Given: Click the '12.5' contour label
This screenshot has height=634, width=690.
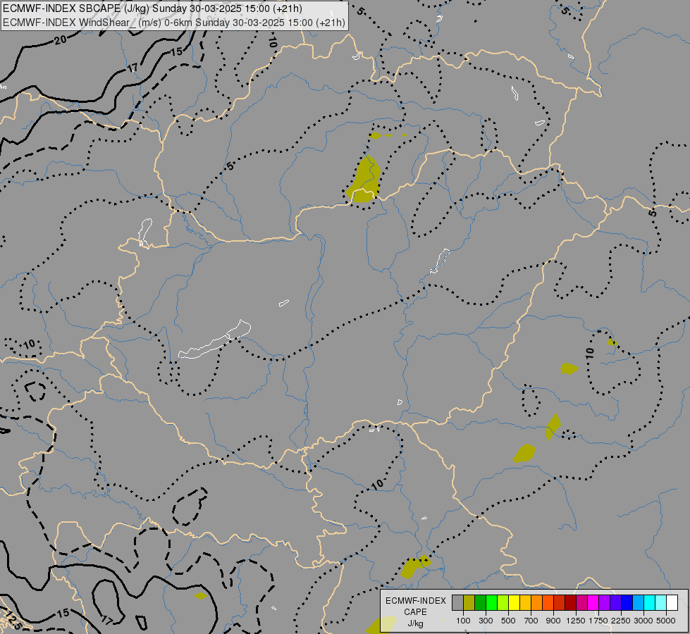Looking at the screenshot, I should (x=12, y=620).
